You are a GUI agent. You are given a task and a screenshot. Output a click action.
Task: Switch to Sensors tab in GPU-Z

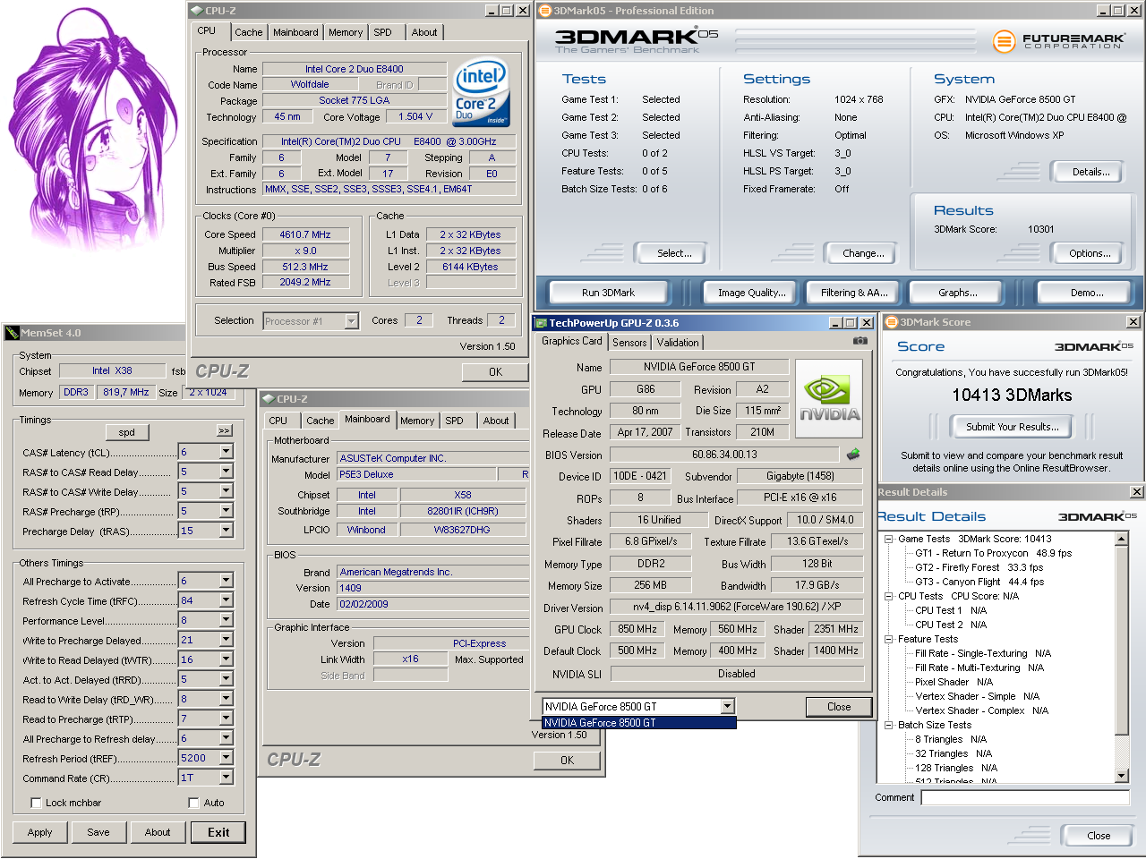[629, 343]
